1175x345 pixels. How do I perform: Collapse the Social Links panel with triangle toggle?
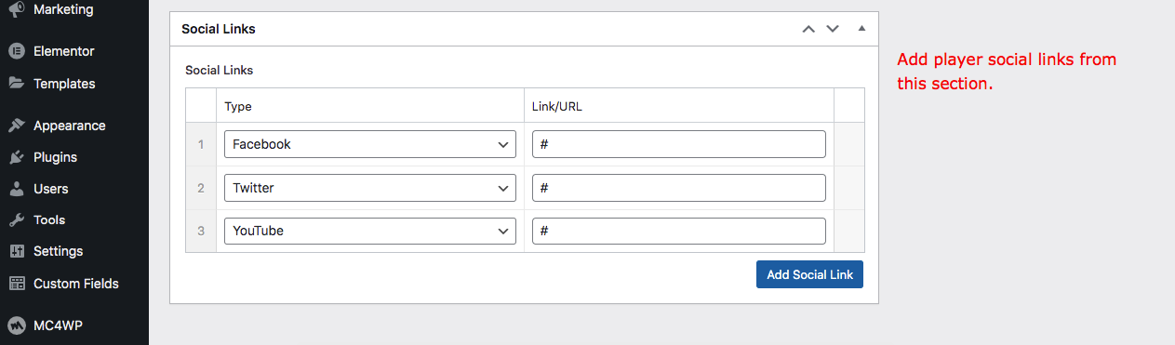click(861, 29)
